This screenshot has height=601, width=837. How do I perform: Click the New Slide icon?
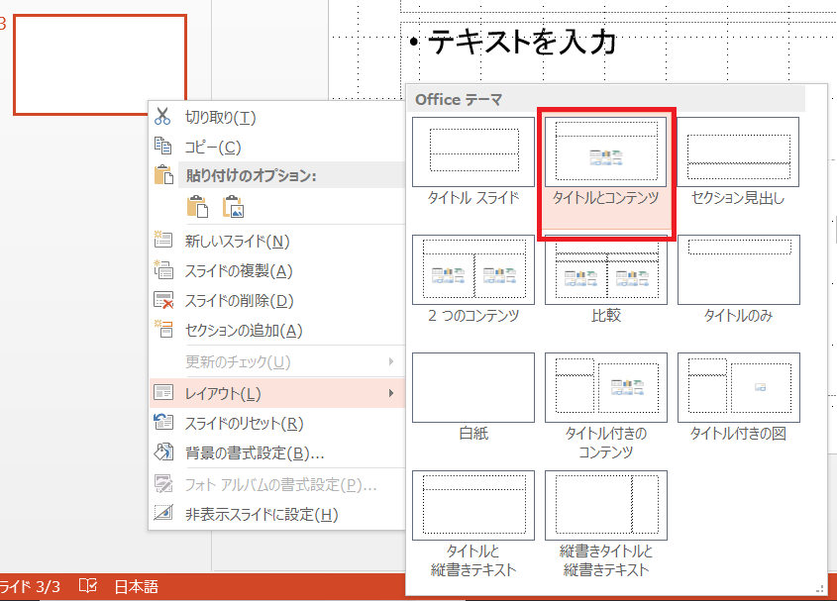click(162, 240)
